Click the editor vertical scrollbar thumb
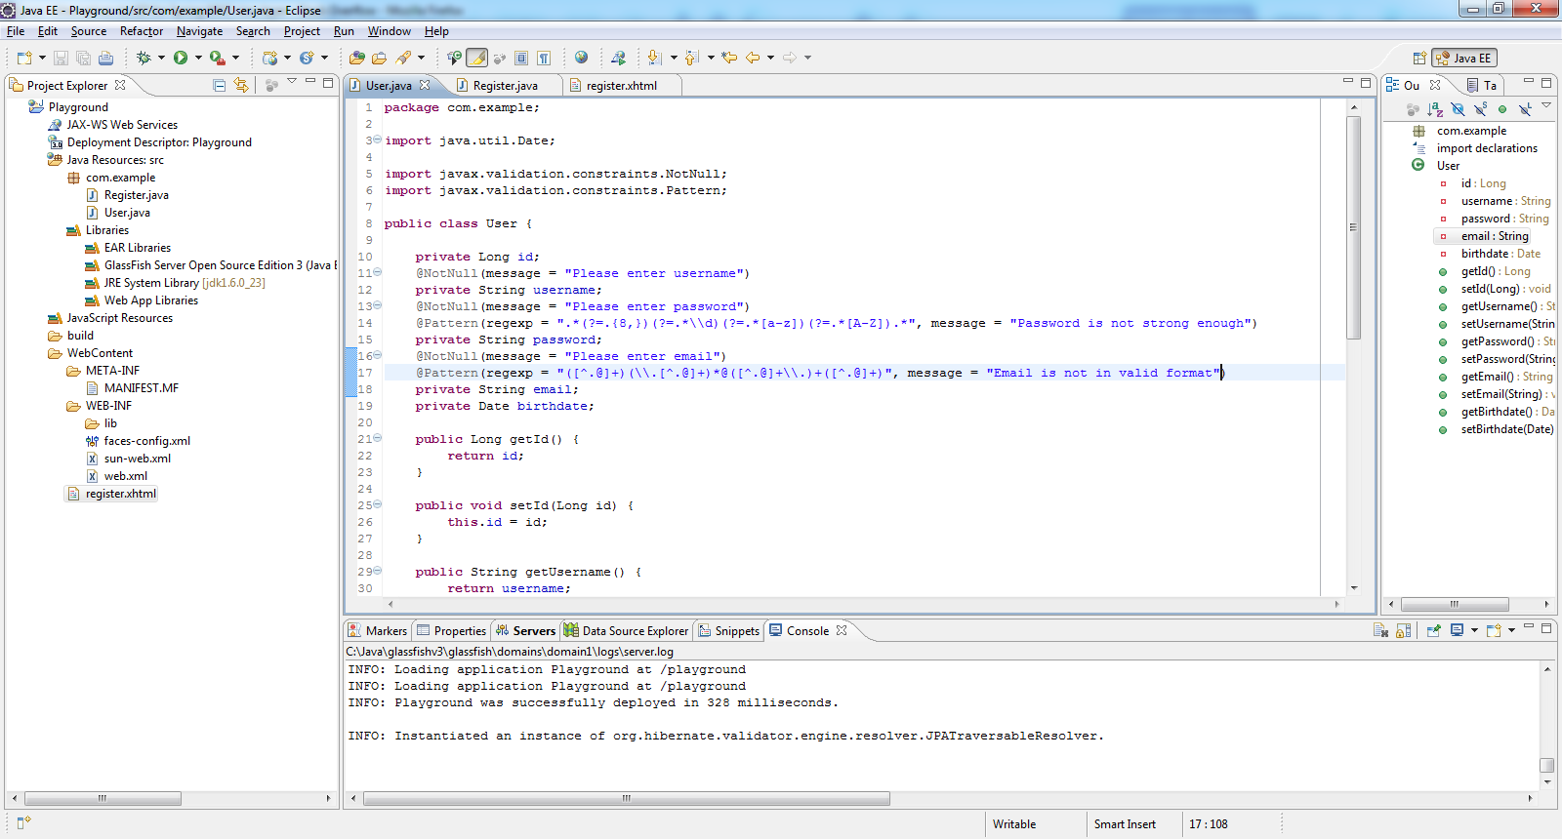The width and height of the screenshot is (1562, 839). [x=1353, y=227]
